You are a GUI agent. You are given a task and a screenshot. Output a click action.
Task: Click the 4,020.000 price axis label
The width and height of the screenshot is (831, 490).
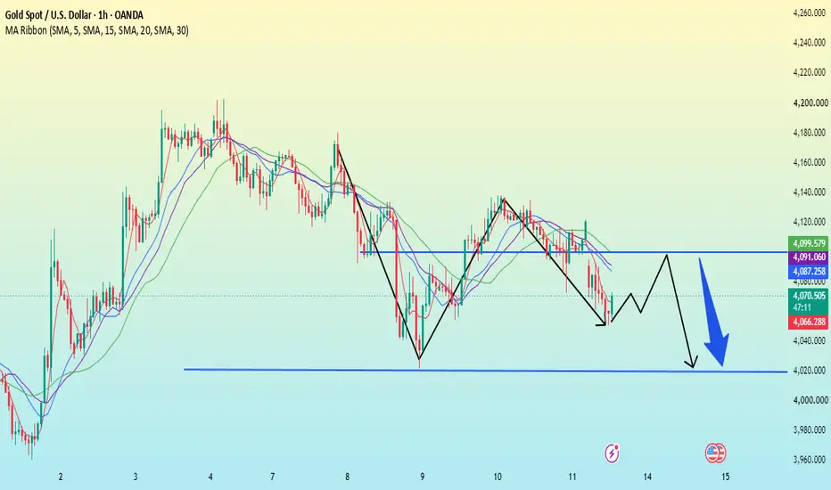coord(810,371)
